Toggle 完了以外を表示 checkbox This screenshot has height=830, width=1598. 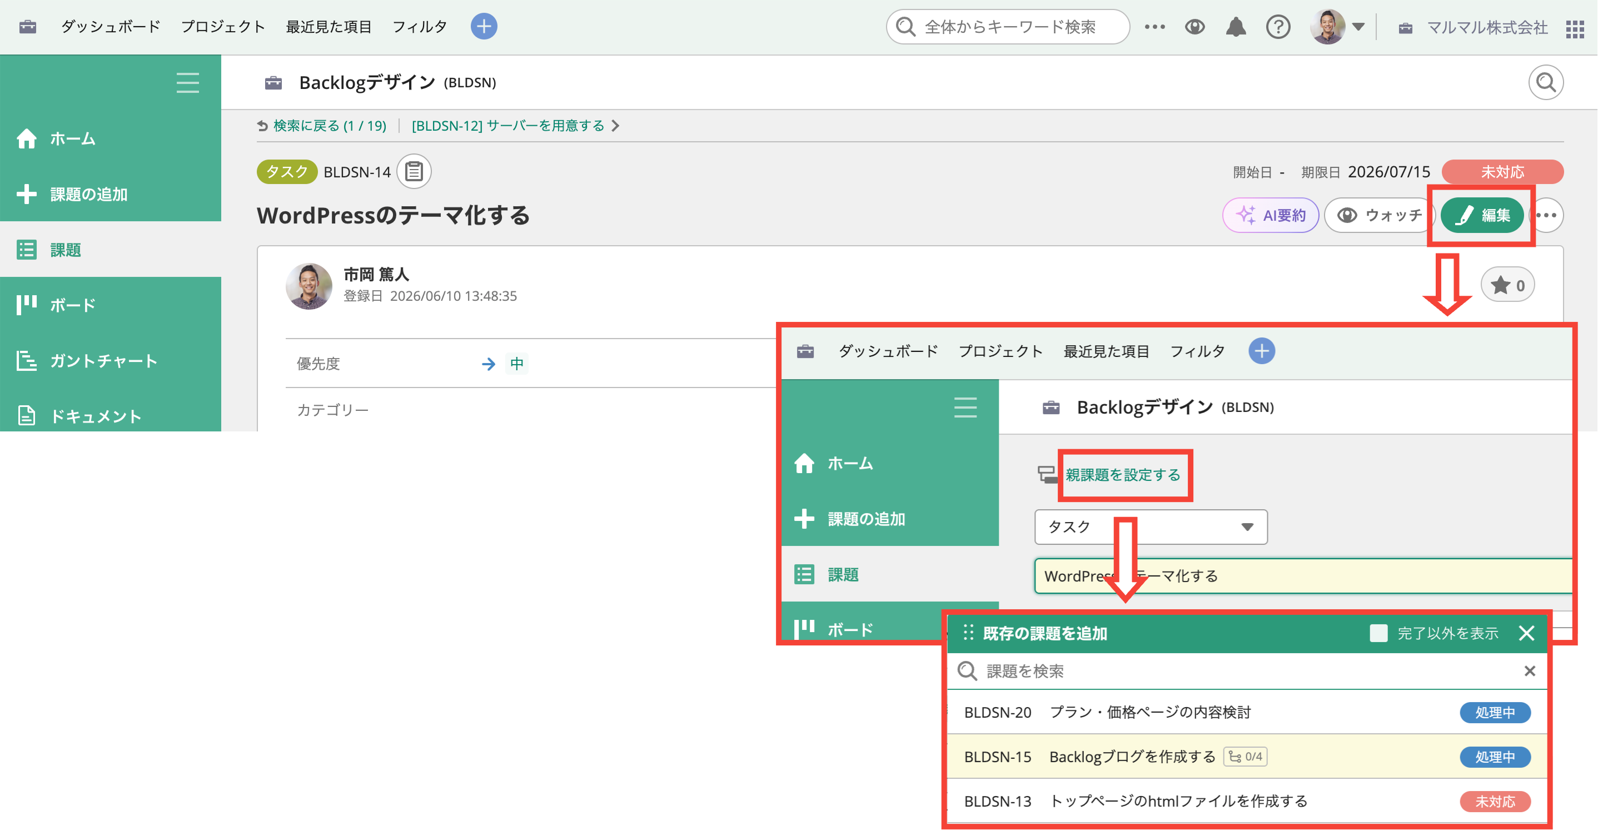1378,633
